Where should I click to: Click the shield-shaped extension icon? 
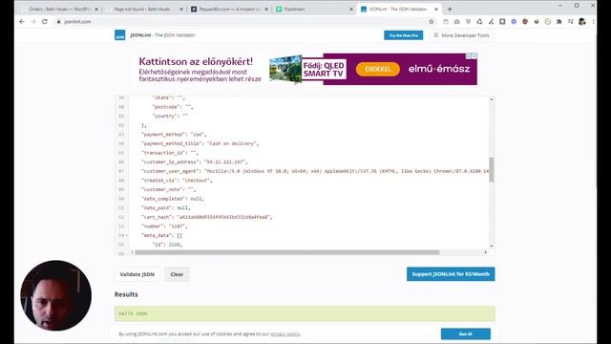(x=469, y=22)
